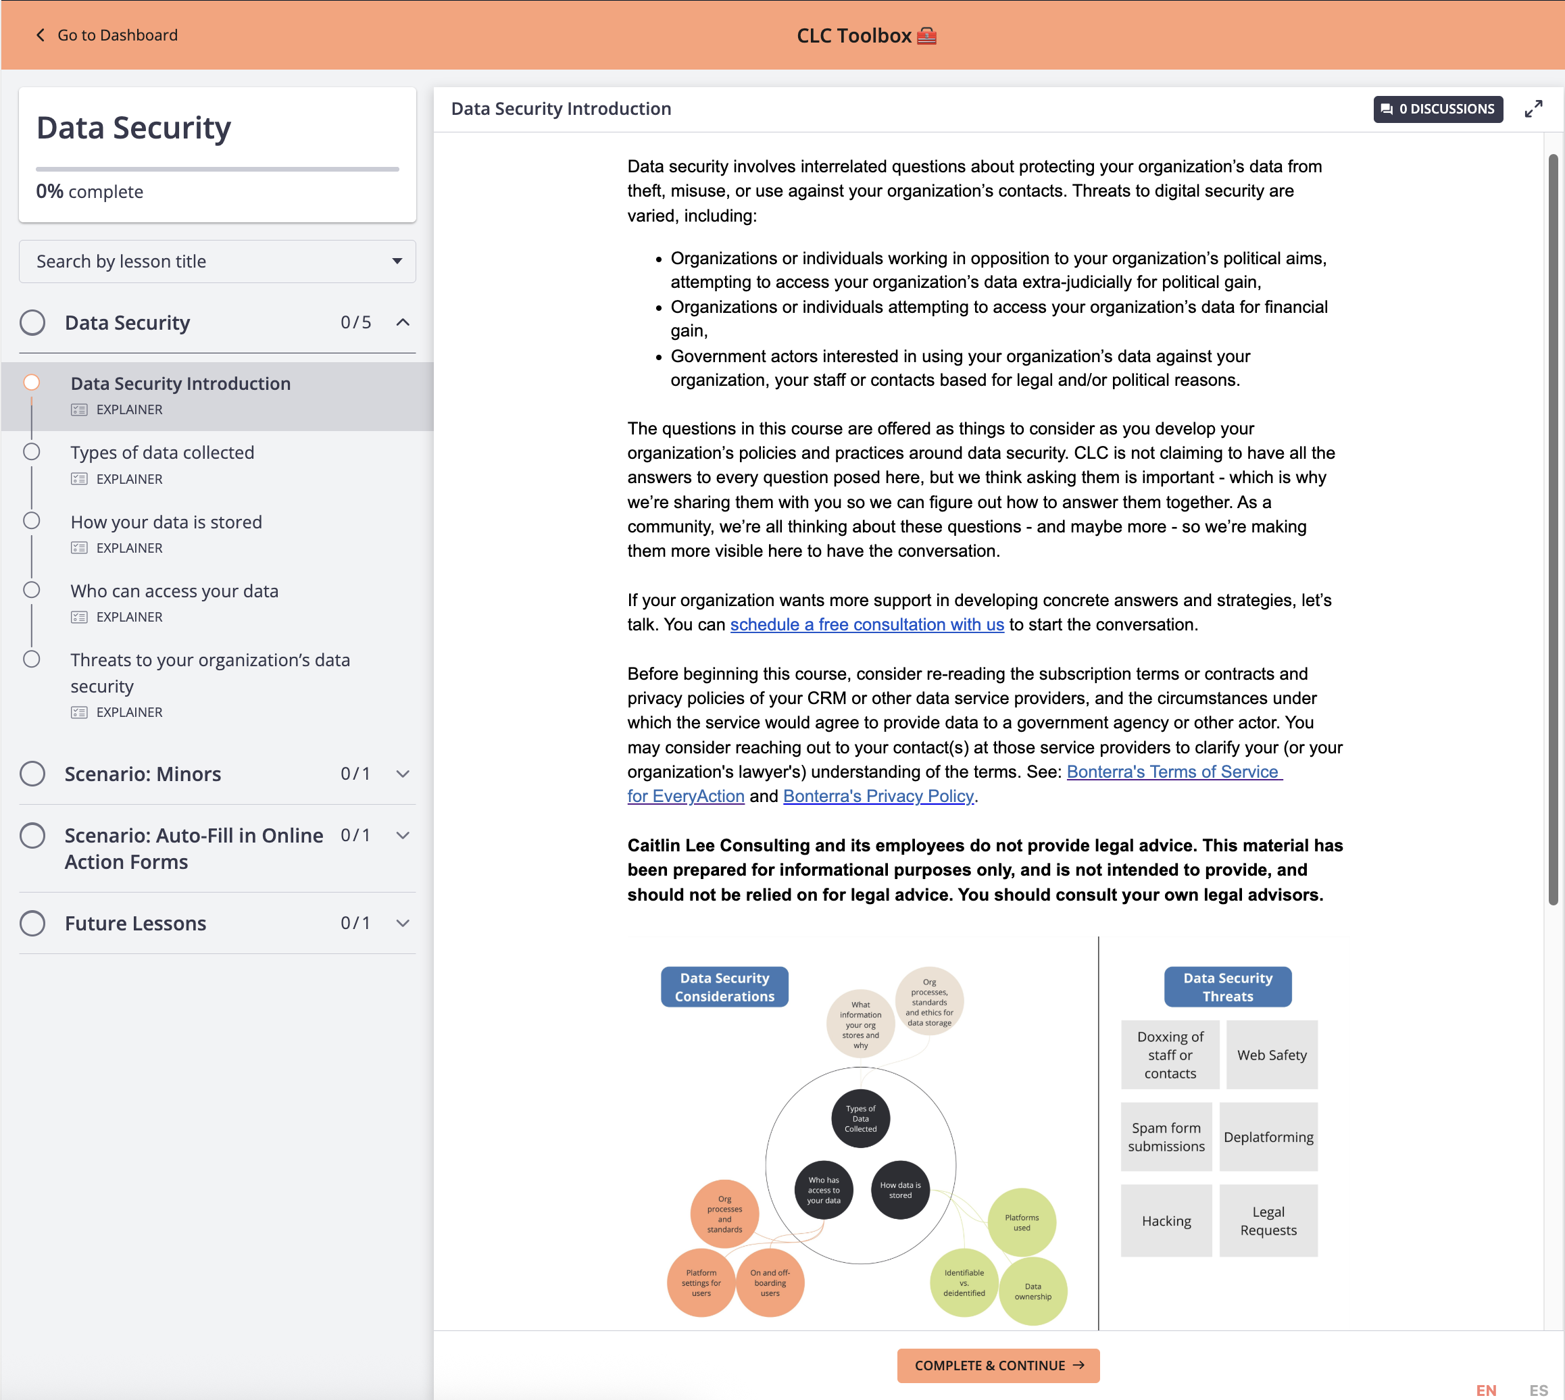This screenshot has height=1400, width=1565.
Task: Click the toolbox emoji in the header
Action: pyautogui.click(x=927, y=35)
